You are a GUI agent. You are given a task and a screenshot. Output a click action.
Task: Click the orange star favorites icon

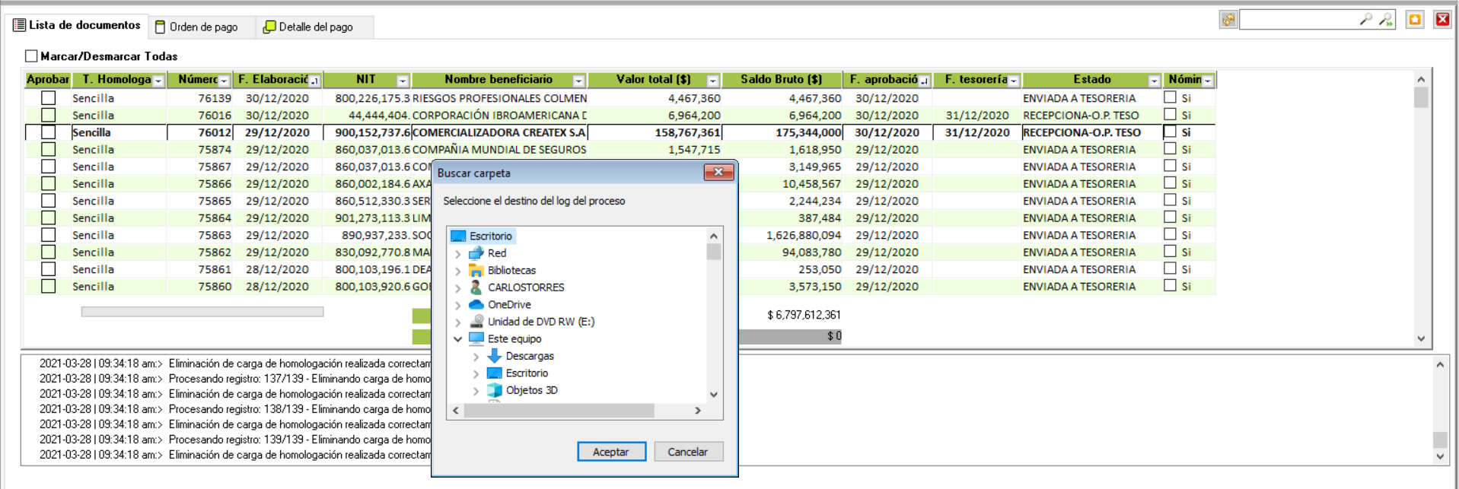click(1415, 20)
